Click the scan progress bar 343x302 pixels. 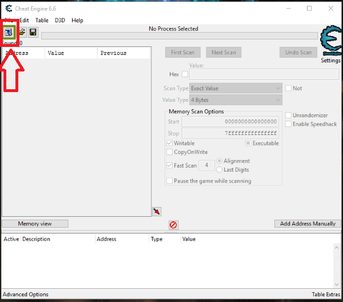(x=180, y=36)
